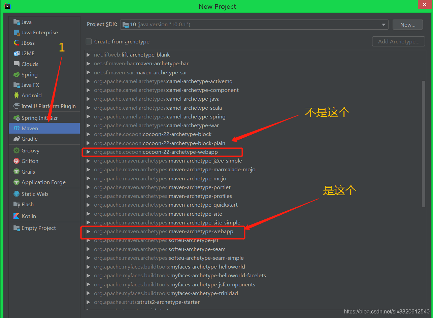Click the Application Forge icon

point(16,182)
